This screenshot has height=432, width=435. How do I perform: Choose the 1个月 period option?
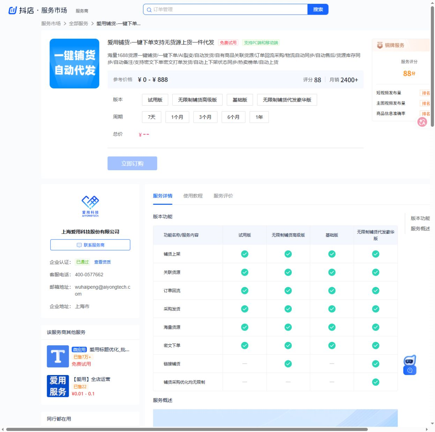[x=177, y=117]
